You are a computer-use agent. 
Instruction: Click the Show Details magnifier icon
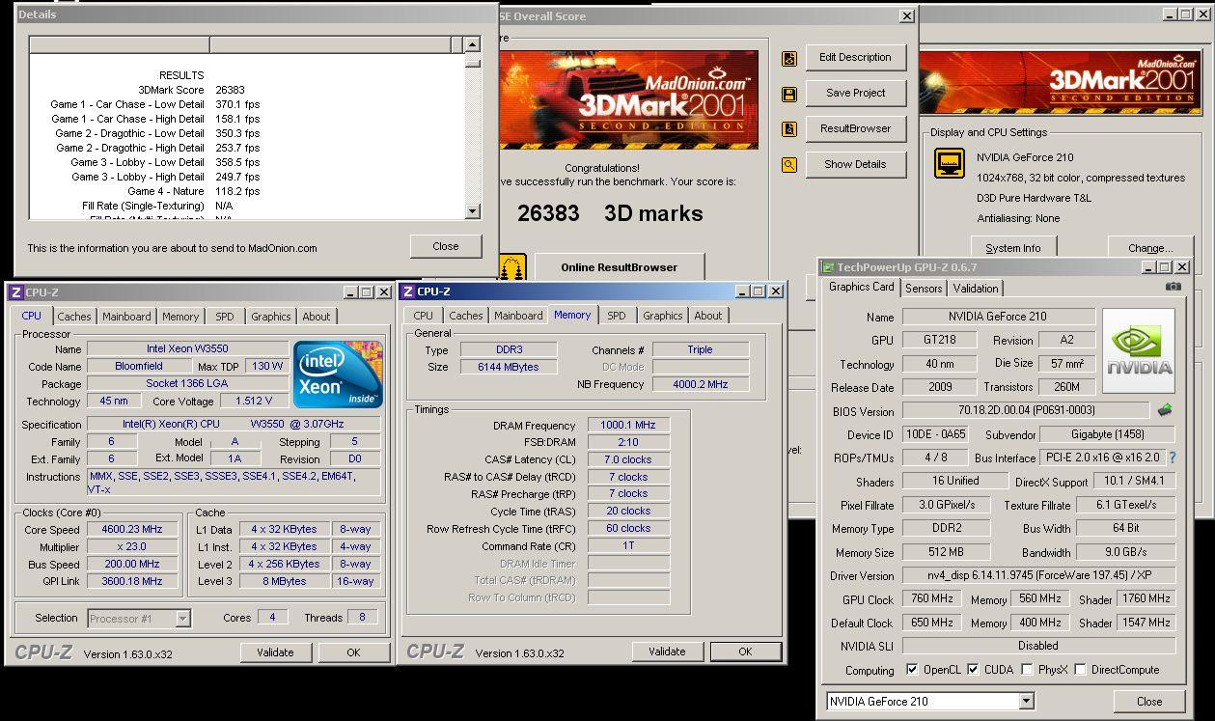789,165
